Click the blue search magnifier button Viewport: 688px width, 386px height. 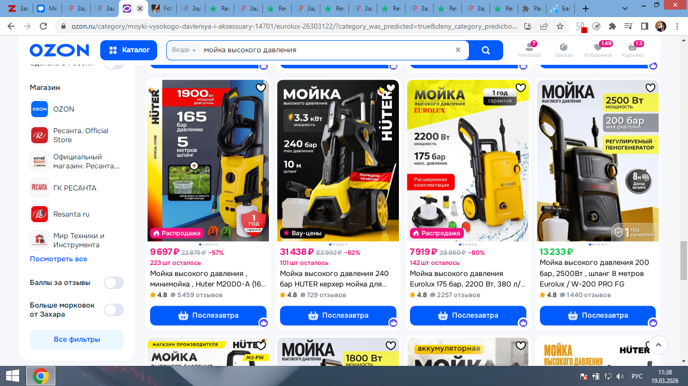pos(486,50)
